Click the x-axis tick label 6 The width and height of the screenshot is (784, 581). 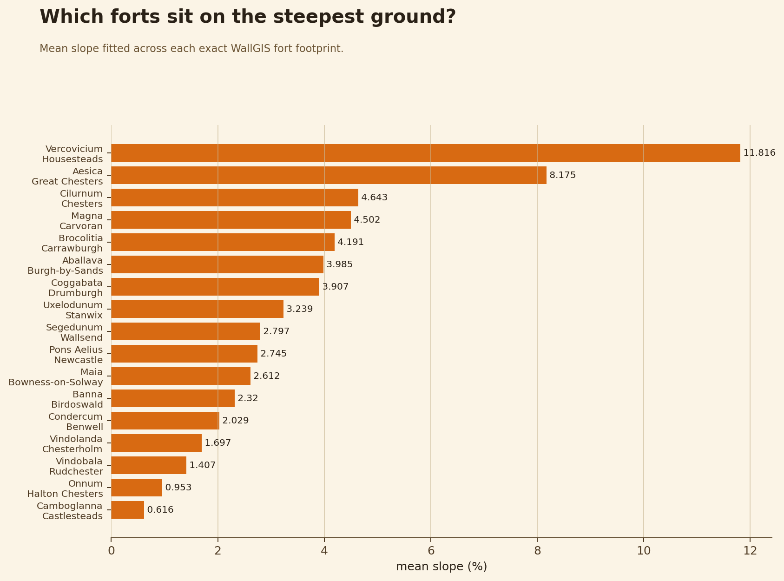click(431, 551)
